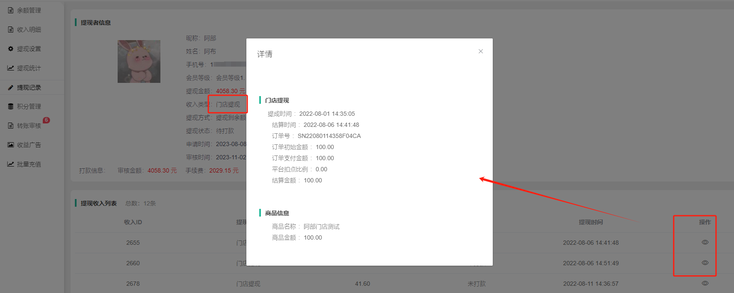Click the 操作 column header
734x293 pixels.
(705, 222)
